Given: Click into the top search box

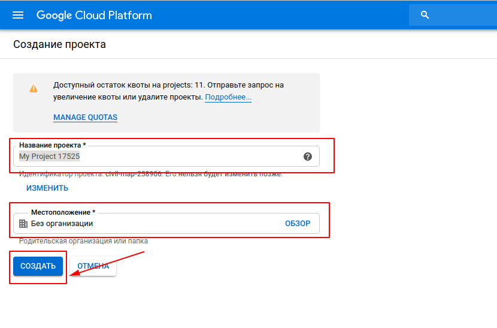Looking at the screenshot, I should click(453, 15).
